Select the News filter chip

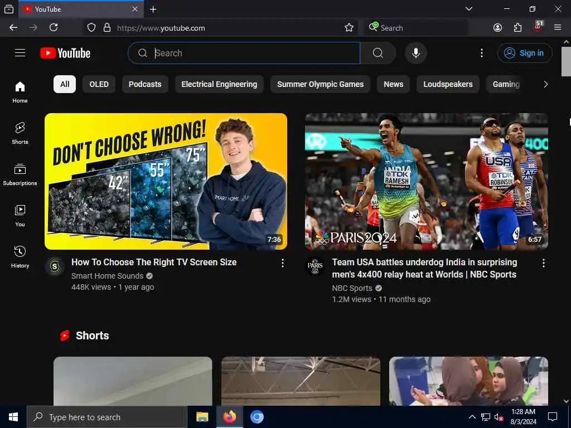tap(393, 84)
